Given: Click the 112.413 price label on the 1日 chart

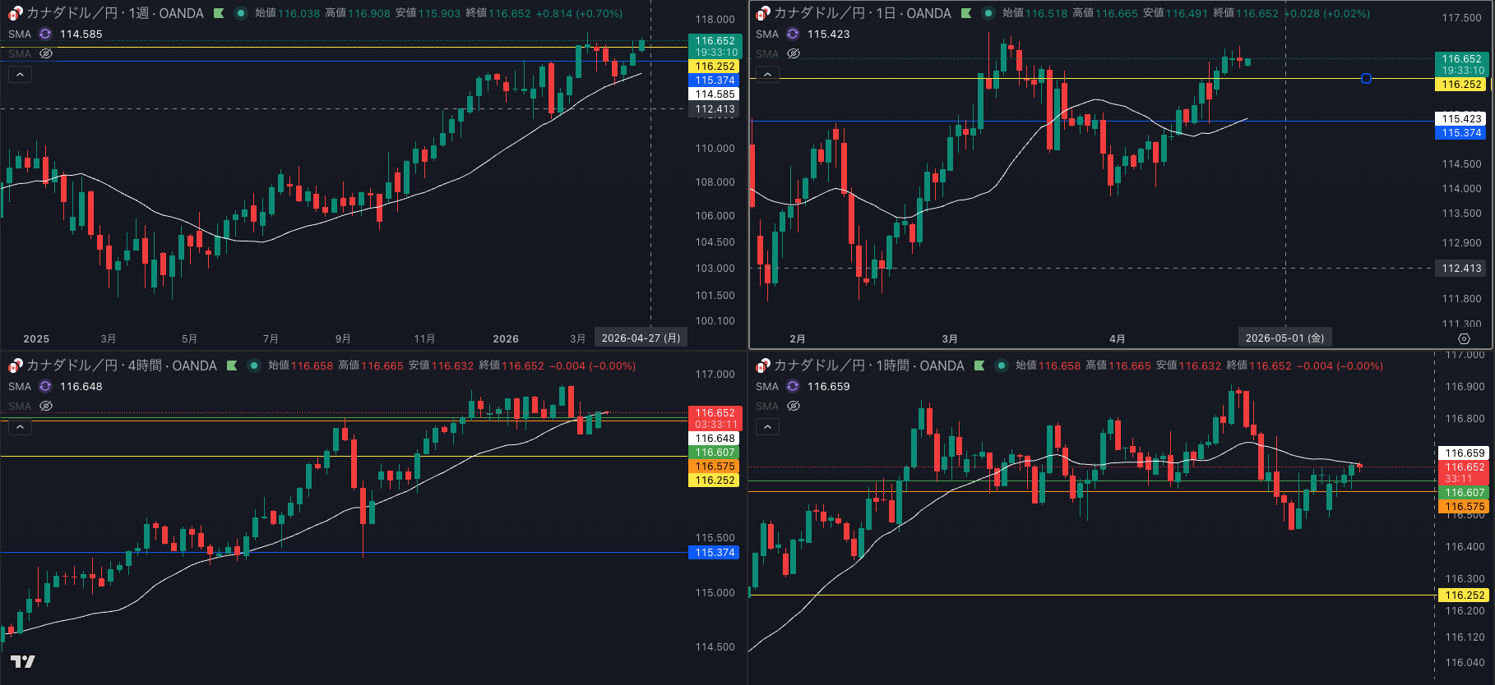Looking at the screenshot, I should click(x=1461, y=269).
